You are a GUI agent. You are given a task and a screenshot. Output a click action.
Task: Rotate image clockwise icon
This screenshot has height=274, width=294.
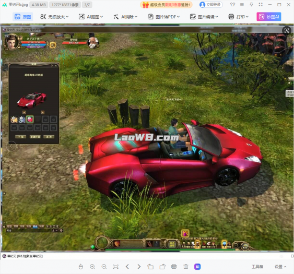tap(162, 267)
